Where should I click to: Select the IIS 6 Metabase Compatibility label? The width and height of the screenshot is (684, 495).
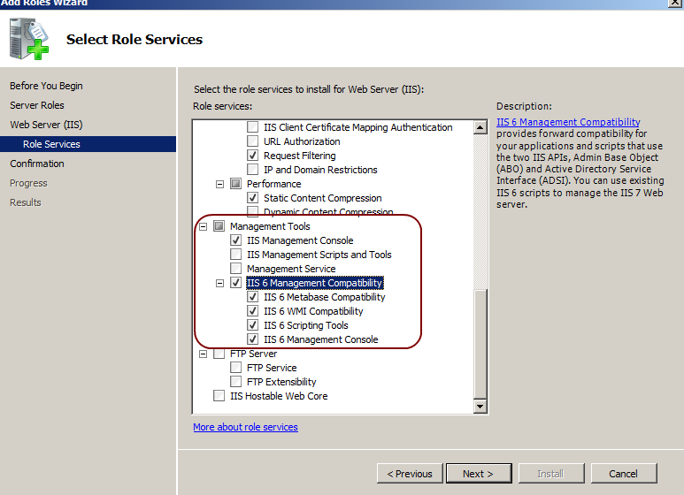click(325, 297)
